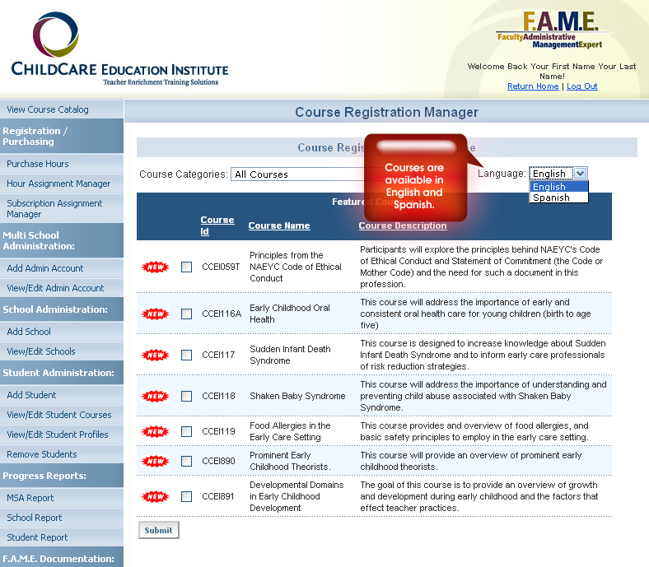This screenshot has width=649, height=567.
Task: Choose English in the language list
Action: (558, 187)
